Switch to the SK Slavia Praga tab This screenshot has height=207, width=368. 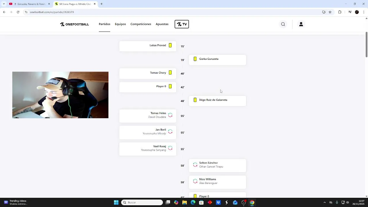76,4
